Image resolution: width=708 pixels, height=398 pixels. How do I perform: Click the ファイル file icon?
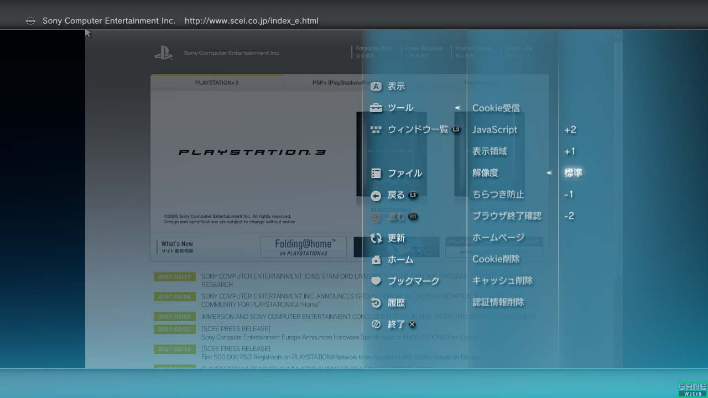pyautogui.click(x=376, y=174)
